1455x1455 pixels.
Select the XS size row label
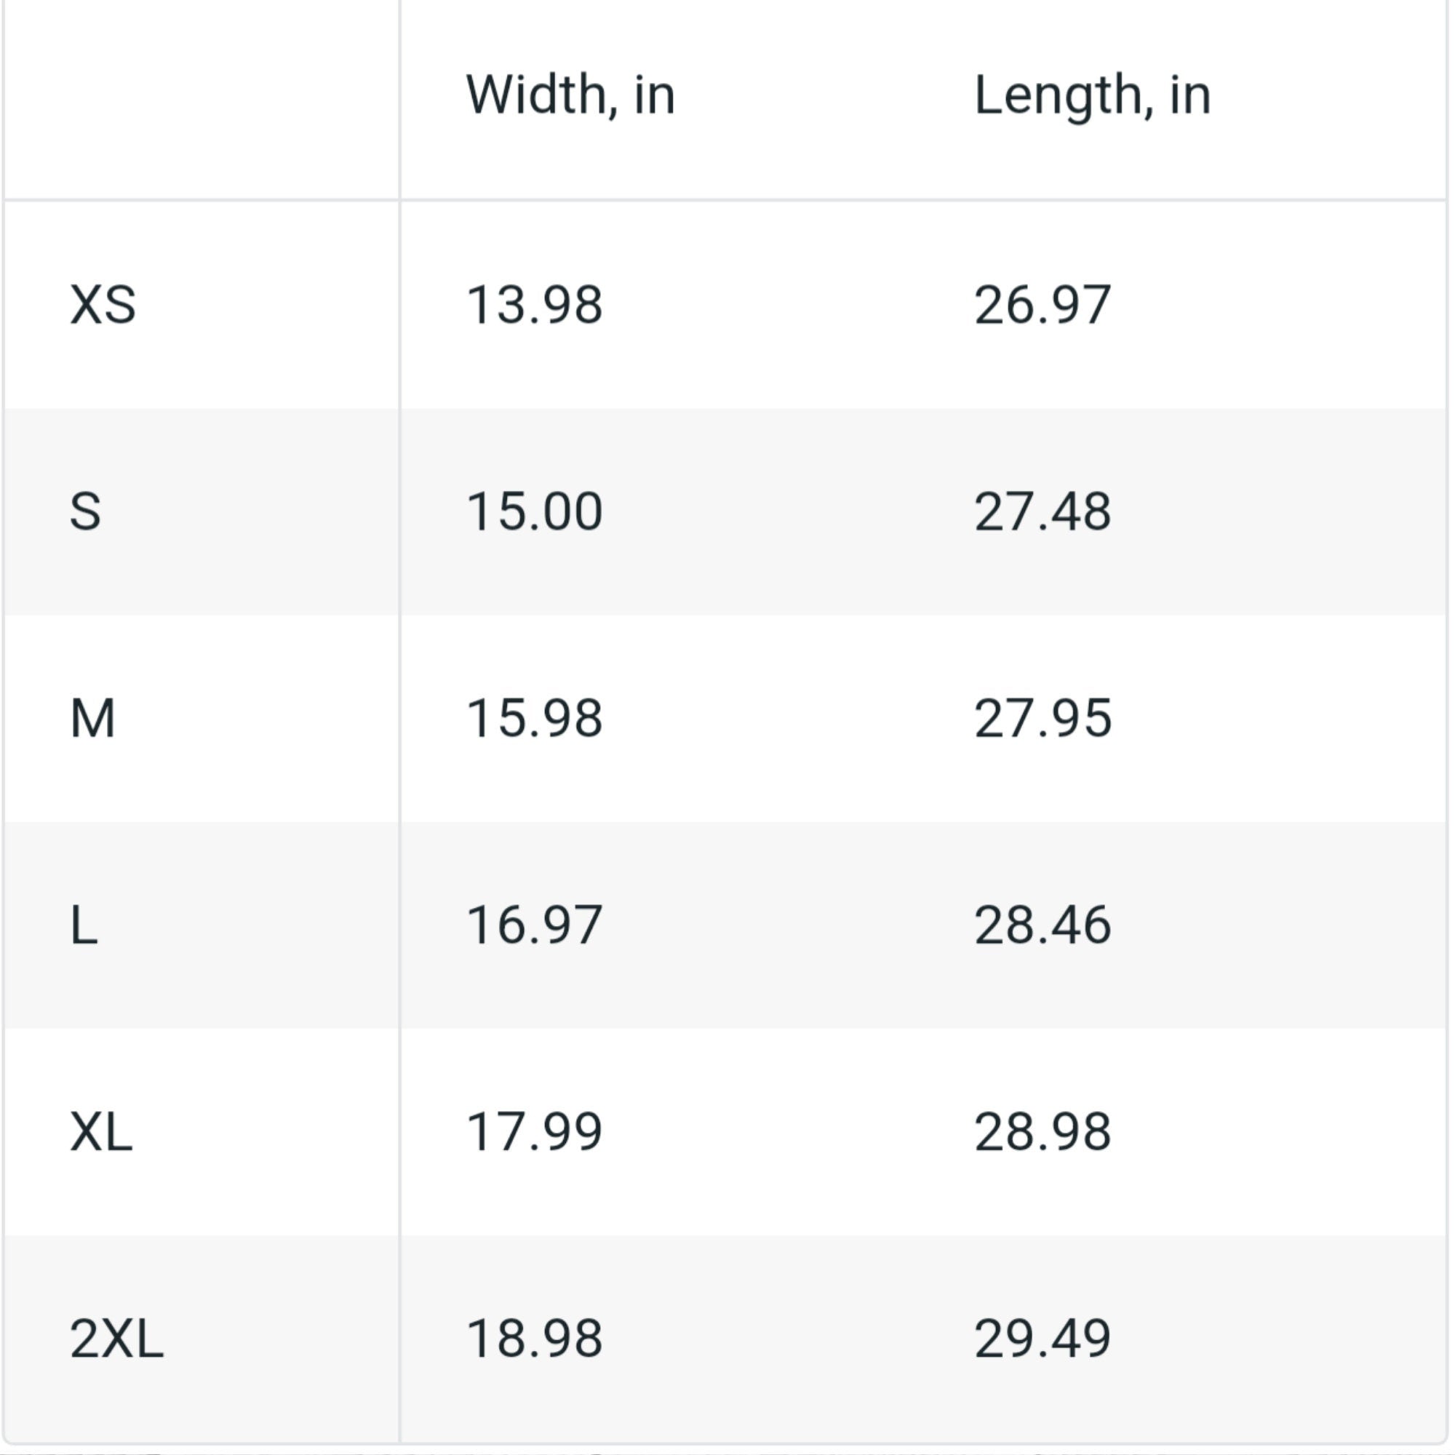103,305
